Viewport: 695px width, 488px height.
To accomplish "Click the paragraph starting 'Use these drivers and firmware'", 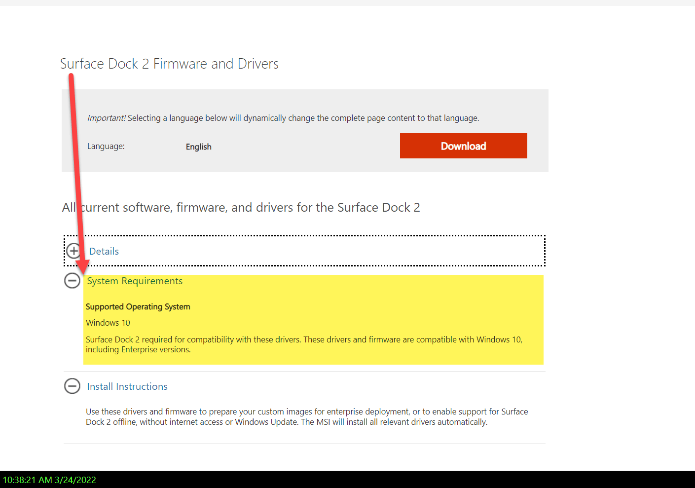I will pos(307,416).
